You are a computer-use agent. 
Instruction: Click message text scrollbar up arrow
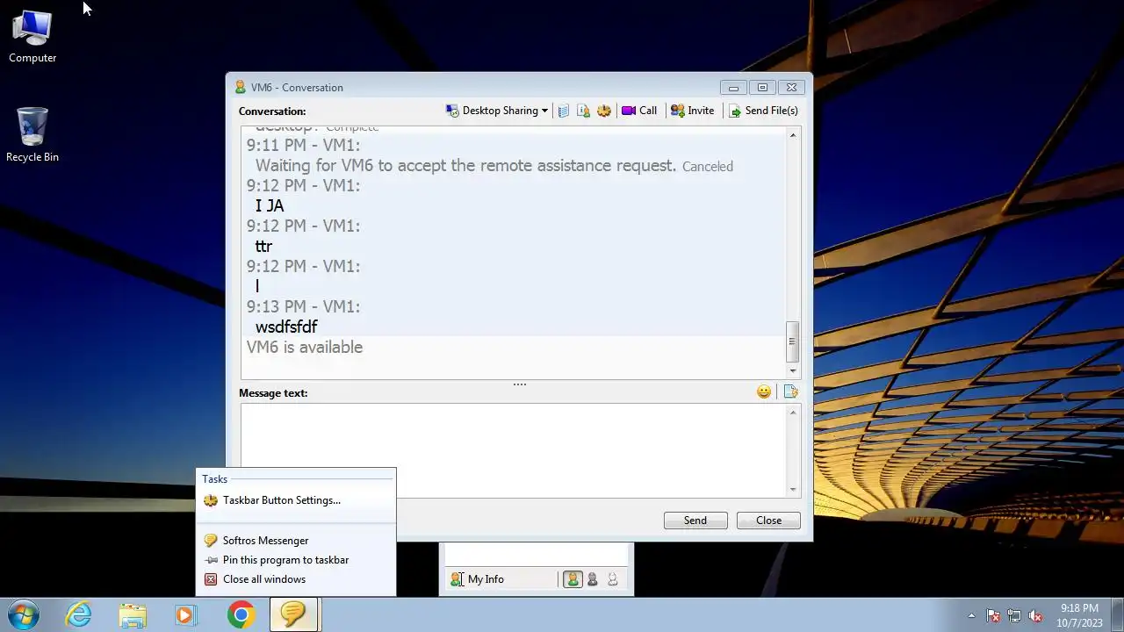tap(793, 412)
